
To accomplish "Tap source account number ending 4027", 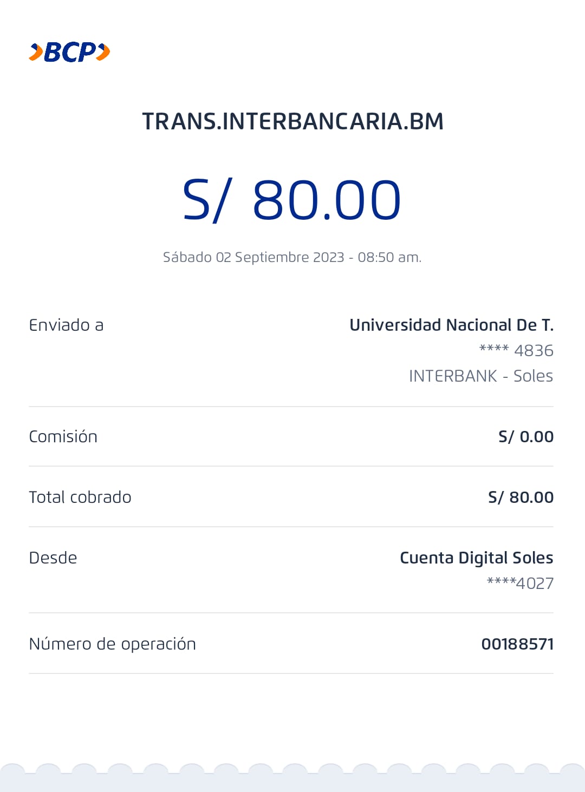I will click(520, 583).
